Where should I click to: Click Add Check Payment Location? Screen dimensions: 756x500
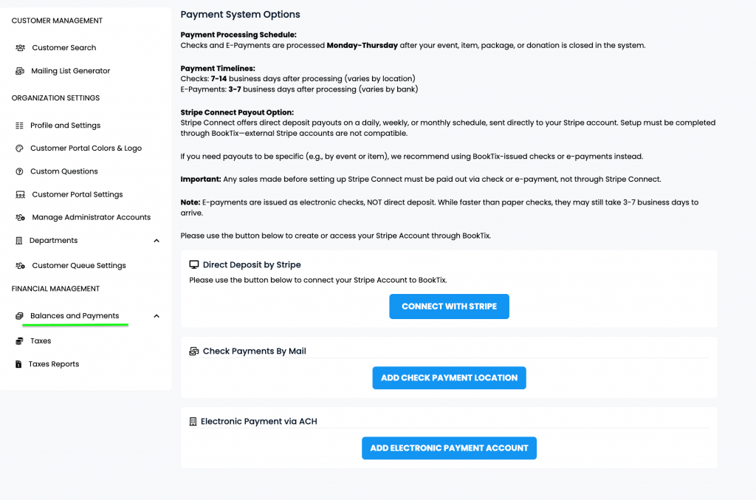coord(449,377)
